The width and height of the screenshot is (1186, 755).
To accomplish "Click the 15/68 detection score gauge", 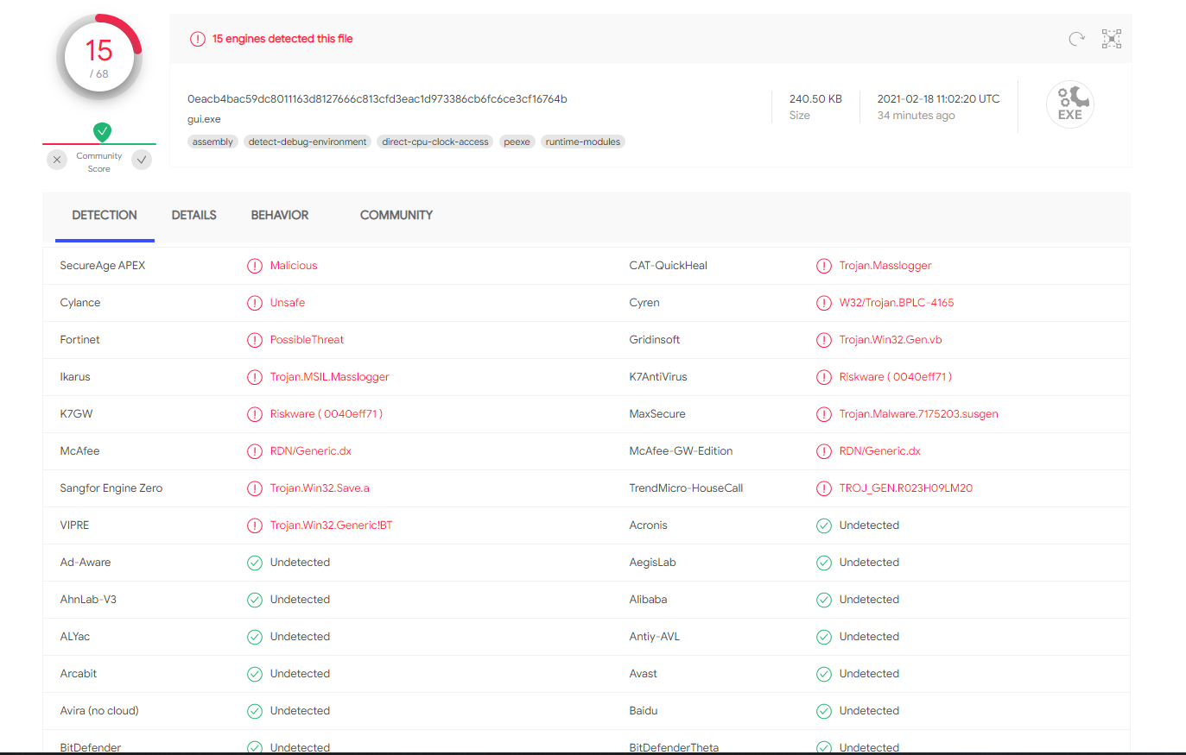I will point(99,58).
